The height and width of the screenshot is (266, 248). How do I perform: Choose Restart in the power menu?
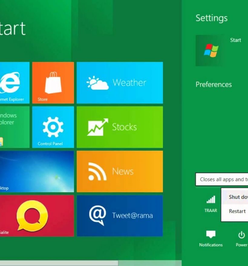237,211
